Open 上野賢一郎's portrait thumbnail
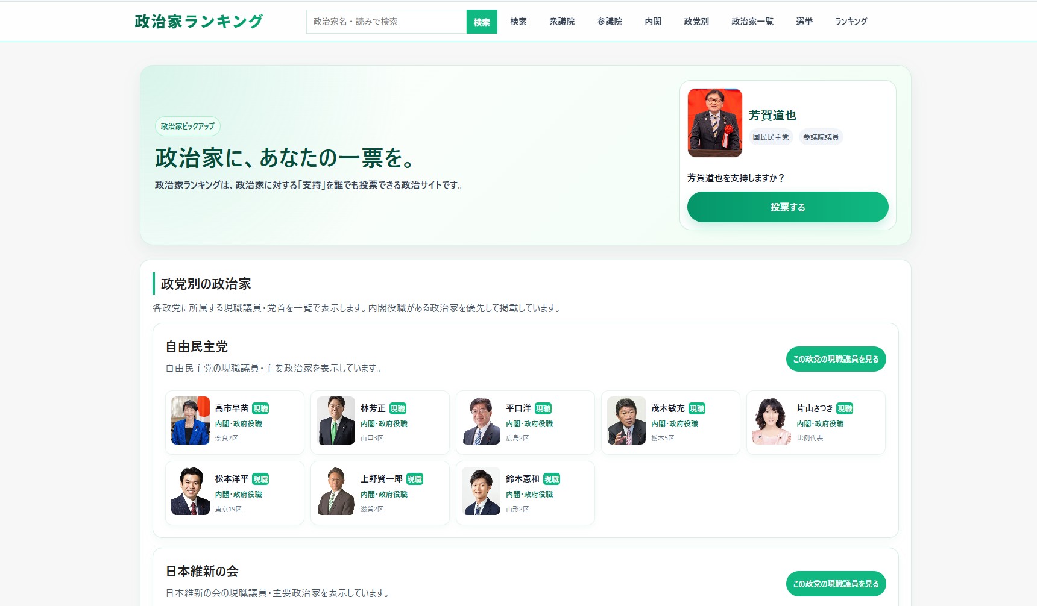 [336, 491]
